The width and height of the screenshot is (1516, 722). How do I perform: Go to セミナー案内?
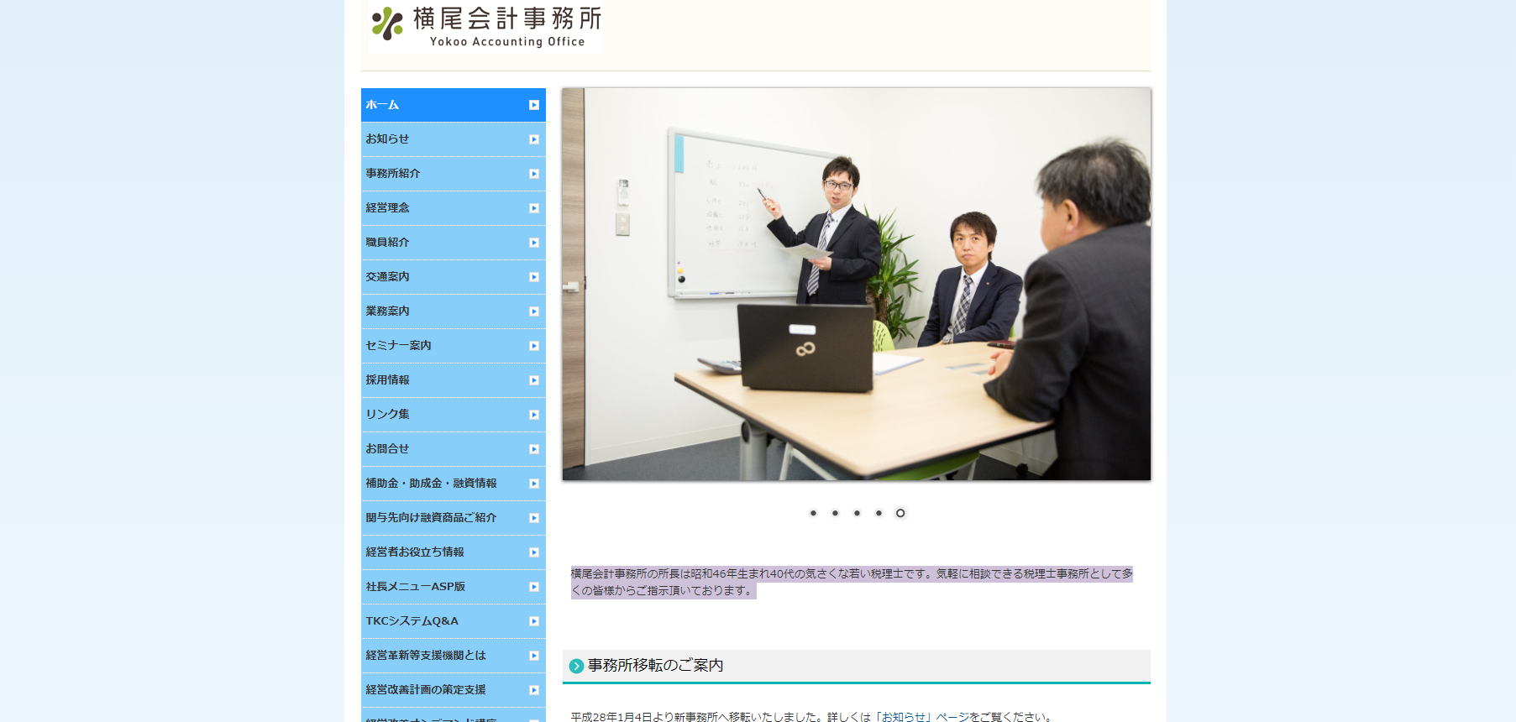(x=454, y=346)
